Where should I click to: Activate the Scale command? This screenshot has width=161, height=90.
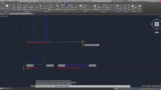[x=26, y=9]
